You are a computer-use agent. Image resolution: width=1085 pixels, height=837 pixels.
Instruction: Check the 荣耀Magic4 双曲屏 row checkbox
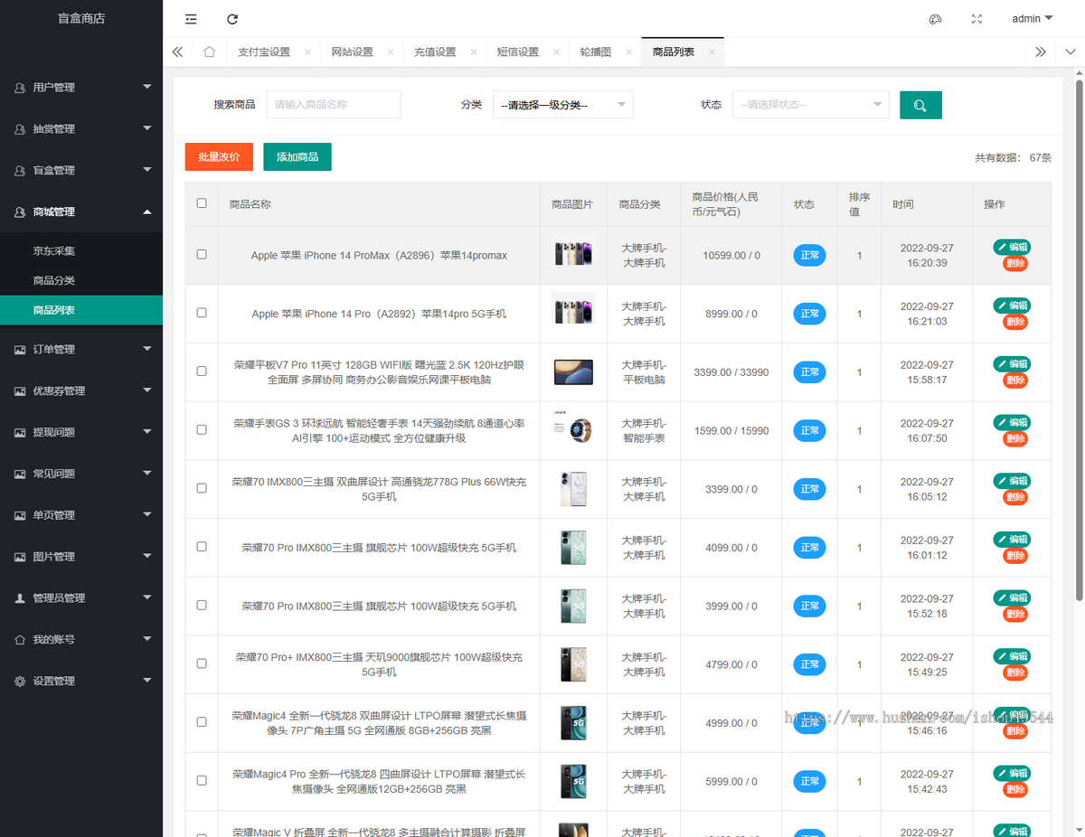point(202,722)
